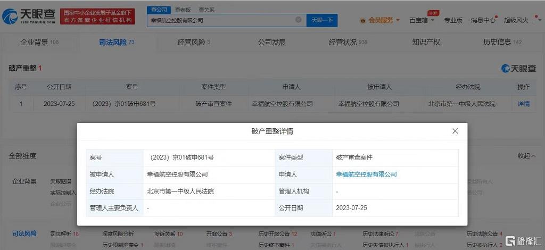This screenshot has height=250, width=545.
Task: Open the TianYanCha logo homepage
Action: (29, 16)
